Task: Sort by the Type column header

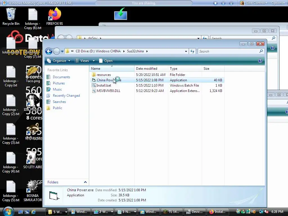Action: [x=185, y=69]
